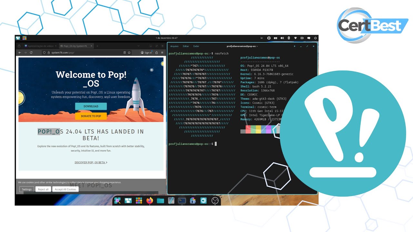
Task: Open the Editar menu in the terminal
Action: click(x=186, y=46)
